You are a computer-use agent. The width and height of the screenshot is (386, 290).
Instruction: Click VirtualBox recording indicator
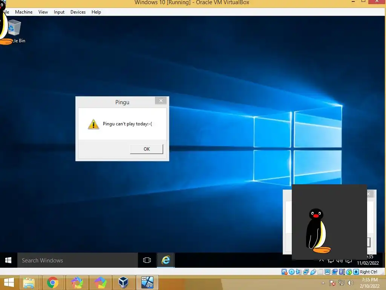tap(335, 272)
